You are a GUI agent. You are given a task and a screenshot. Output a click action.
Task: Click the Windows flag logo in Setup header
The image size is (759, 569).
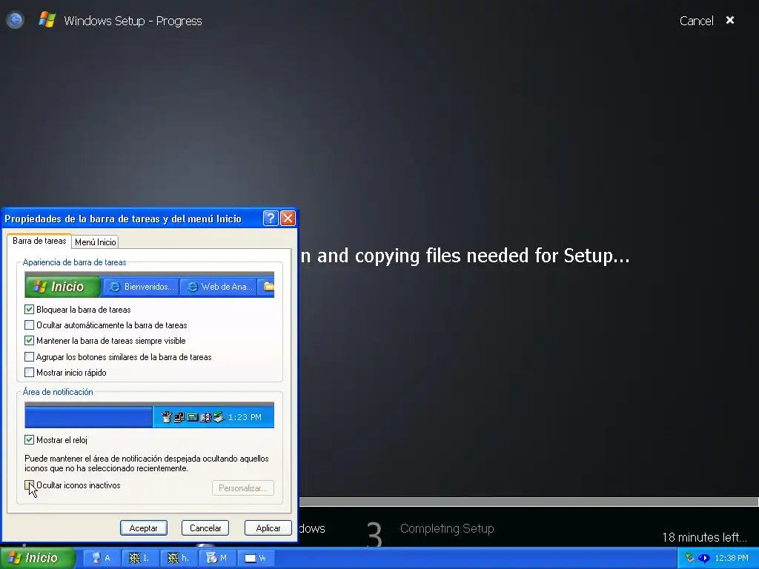click(x=47, y=20)
